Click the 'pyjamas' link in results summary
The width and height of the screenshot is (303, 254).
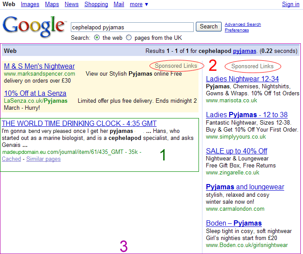click(x=244, y=51)
